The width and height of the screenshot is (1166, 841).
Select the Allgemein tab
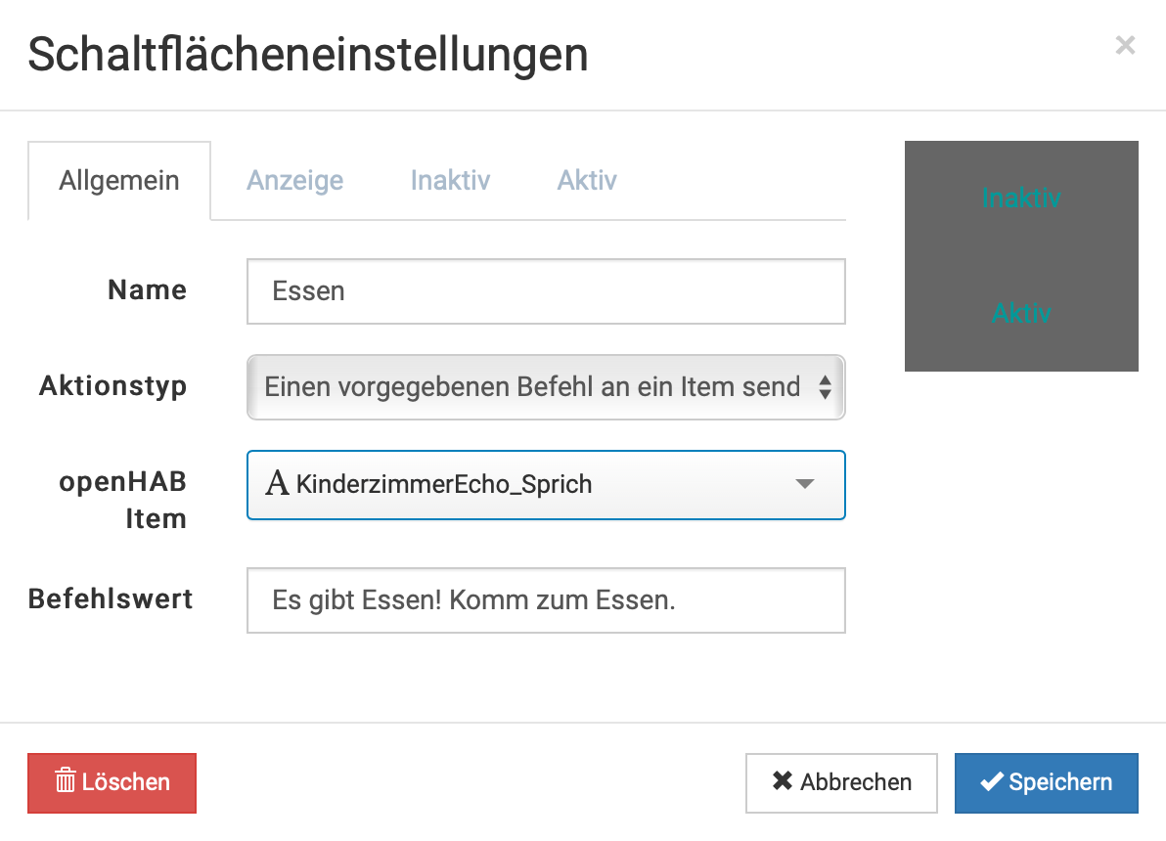coord(119,181)
